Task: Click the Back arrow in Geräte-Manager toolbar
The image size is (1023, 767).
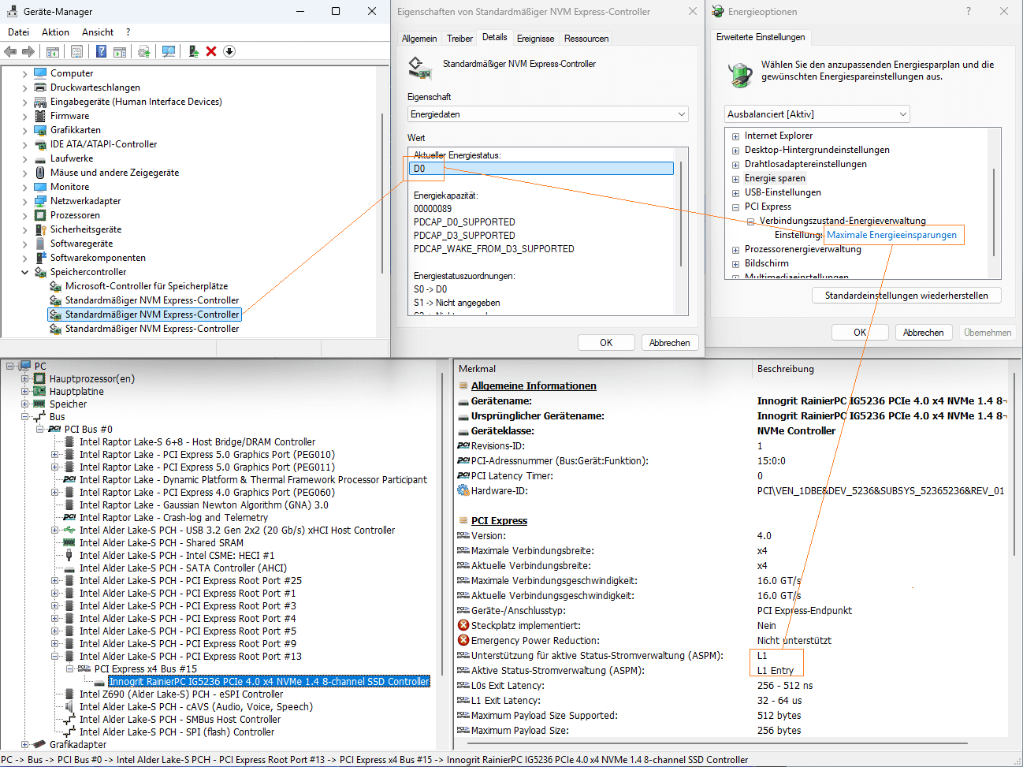Action: coord(10,51)
